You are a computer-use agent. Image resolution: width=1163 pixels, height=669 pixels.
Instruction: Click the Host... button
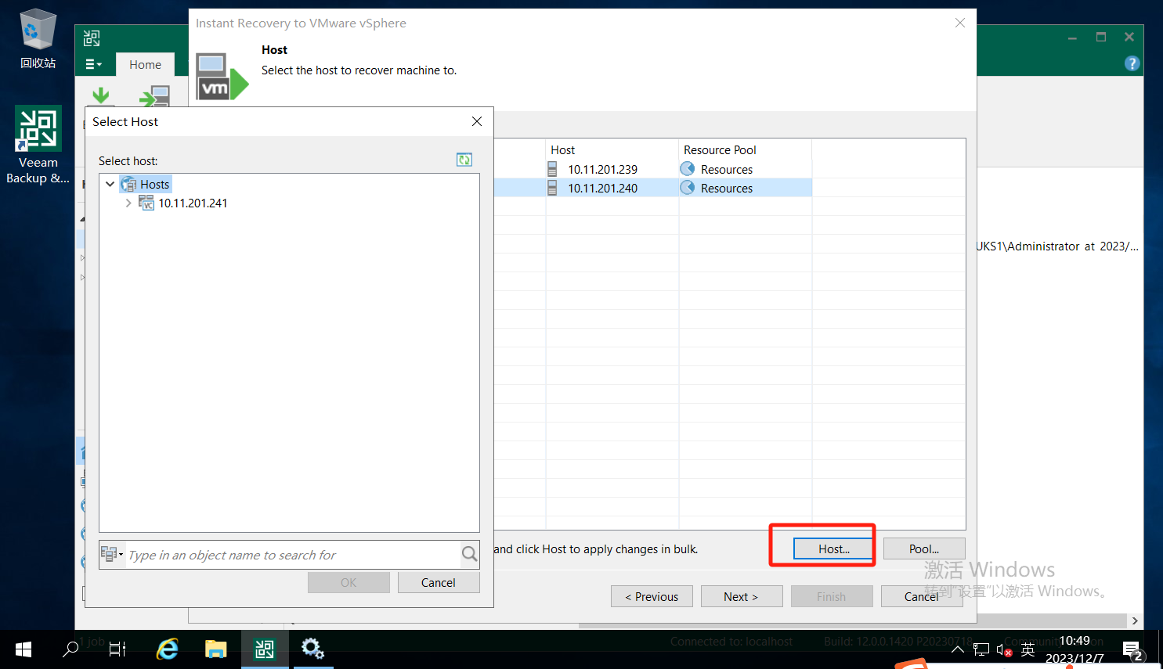click(x=834, y=549)
